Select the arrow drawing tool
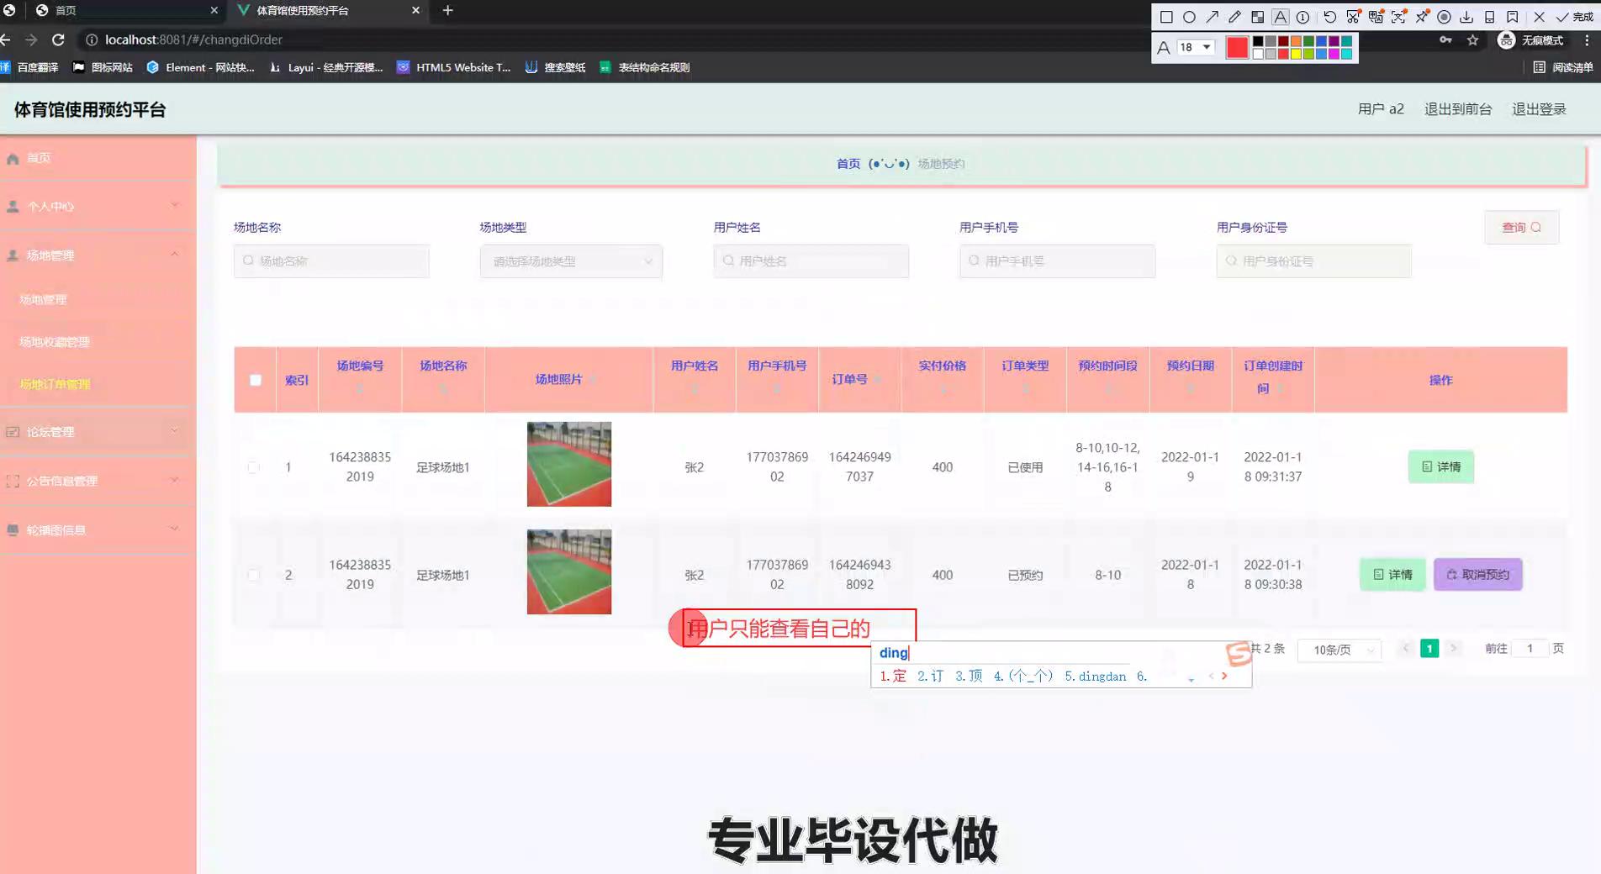 1212,17
